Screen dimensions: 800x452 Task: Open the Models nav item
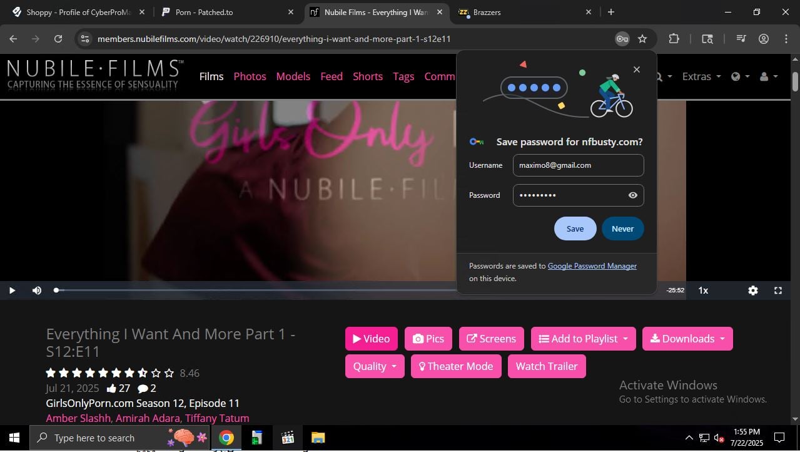(293, 76)
